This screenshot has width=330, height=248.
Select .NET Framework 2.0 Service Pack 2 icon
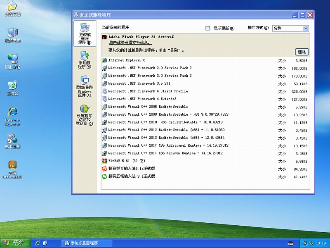tap(104, 68)
